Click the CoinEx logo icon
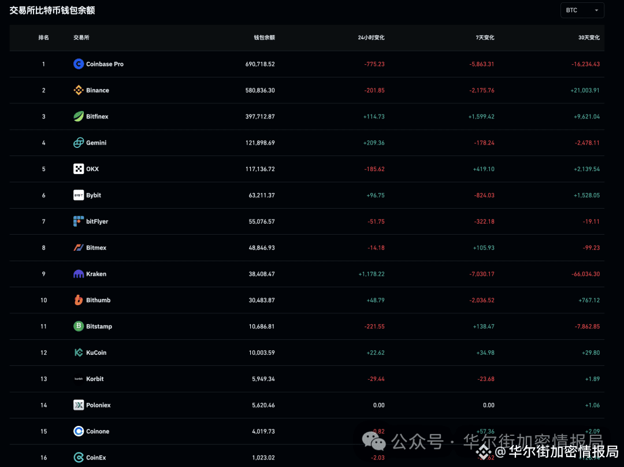 click(79, 457)
